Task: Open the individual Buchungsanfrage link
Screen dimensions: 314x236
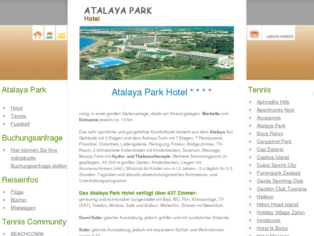Action: [x=38, y=158]
